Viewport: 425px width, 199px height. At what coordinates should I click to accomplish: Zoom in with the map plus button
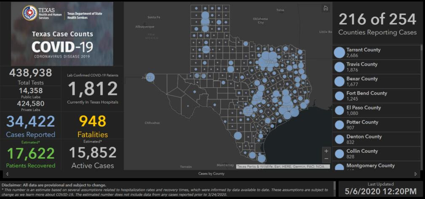click(x=326, y=151)
